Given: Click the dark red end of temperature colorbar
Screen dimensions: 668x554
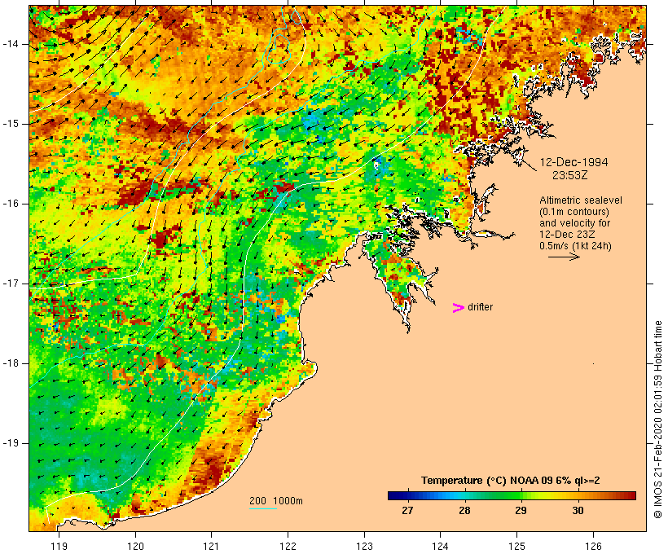Looking at the screenshot, I should 631,495.
